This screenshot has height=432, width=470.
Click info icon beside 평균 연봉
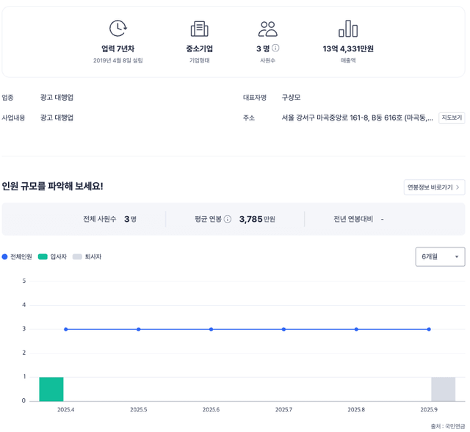(x=228, y=219)
